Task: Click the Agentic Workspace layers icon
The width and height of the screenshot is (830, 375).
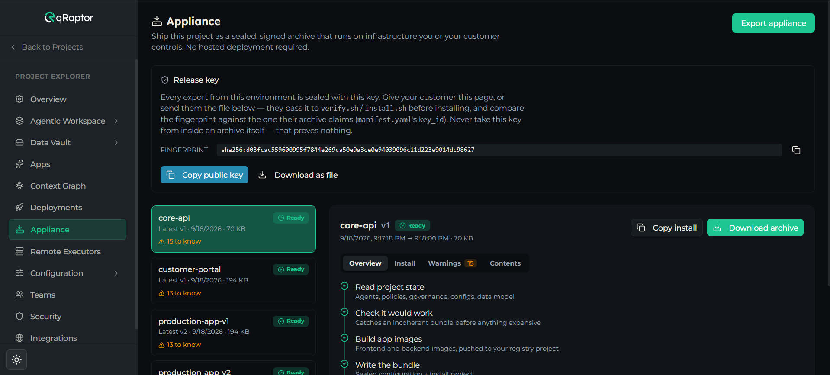Action: point(19,121)
